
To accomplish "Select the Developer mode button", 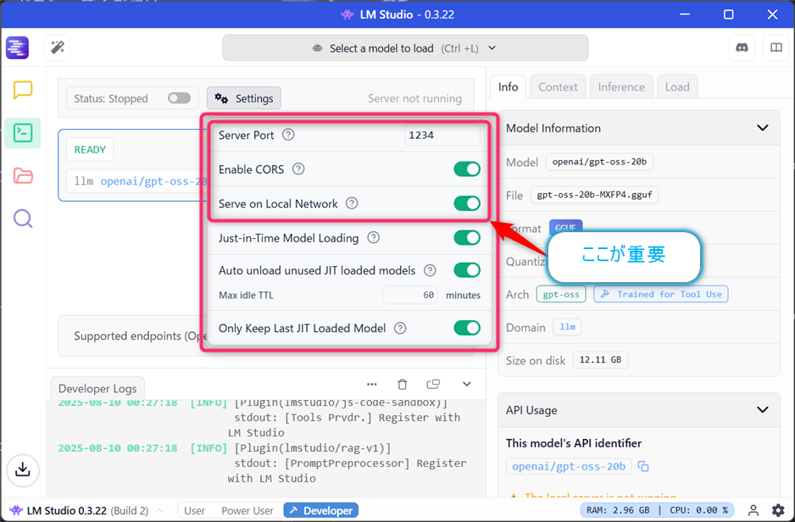I will (x=321, y=510).
